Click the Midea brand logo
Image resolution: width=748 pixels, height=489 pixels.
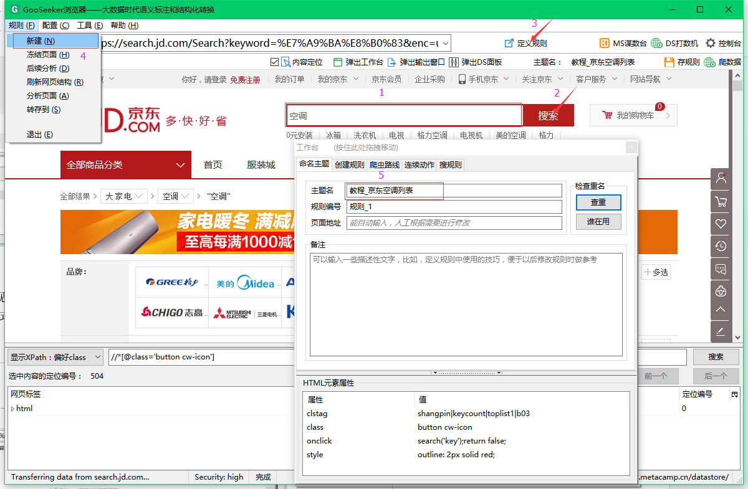coord(245,283)
